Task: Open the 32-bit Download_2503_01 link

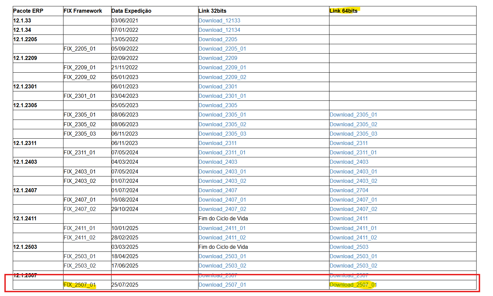Action: pyautogui.click(x=222, y=256)
